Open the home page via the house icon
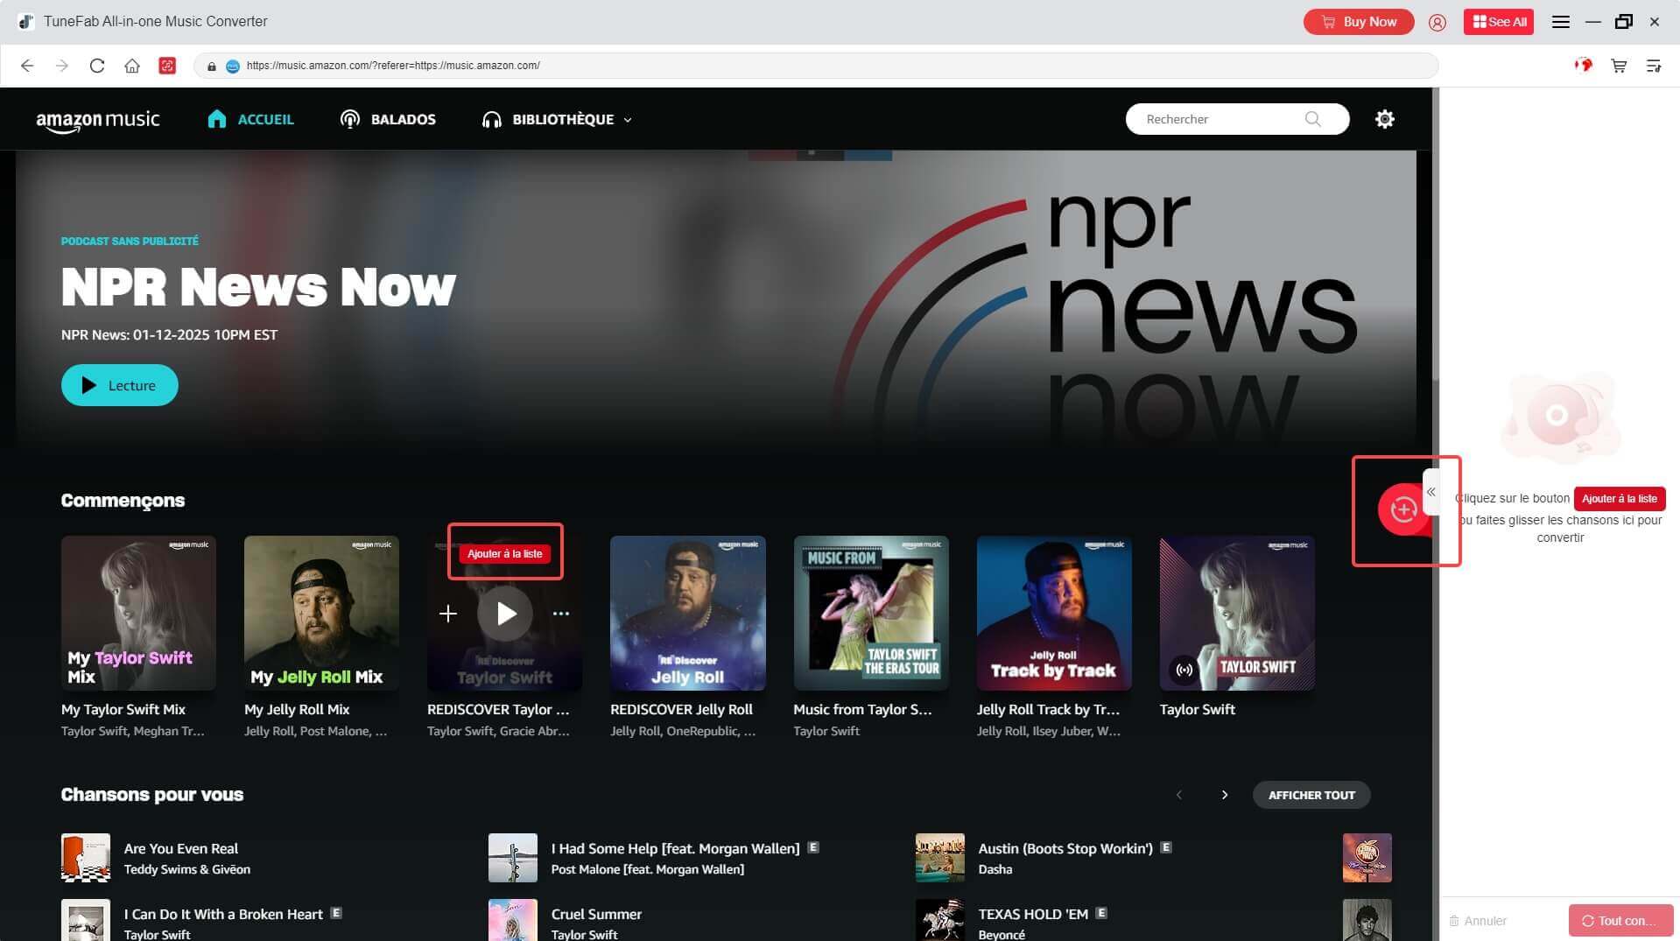 click(x=132, y=66)
